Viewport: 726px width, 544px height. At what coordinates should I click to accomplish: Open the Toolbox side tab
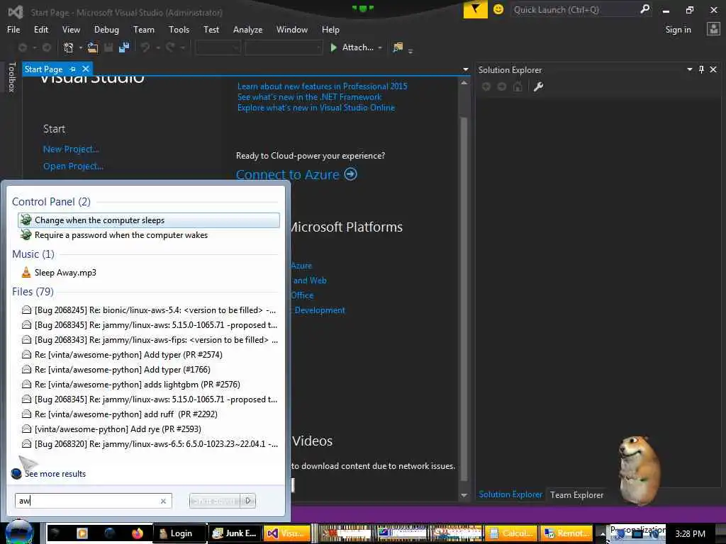[11, 77]
